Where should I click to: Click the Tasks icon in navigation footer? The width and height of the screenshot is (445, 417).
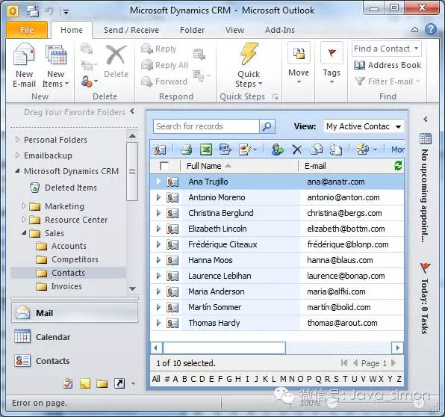(67, 384)
